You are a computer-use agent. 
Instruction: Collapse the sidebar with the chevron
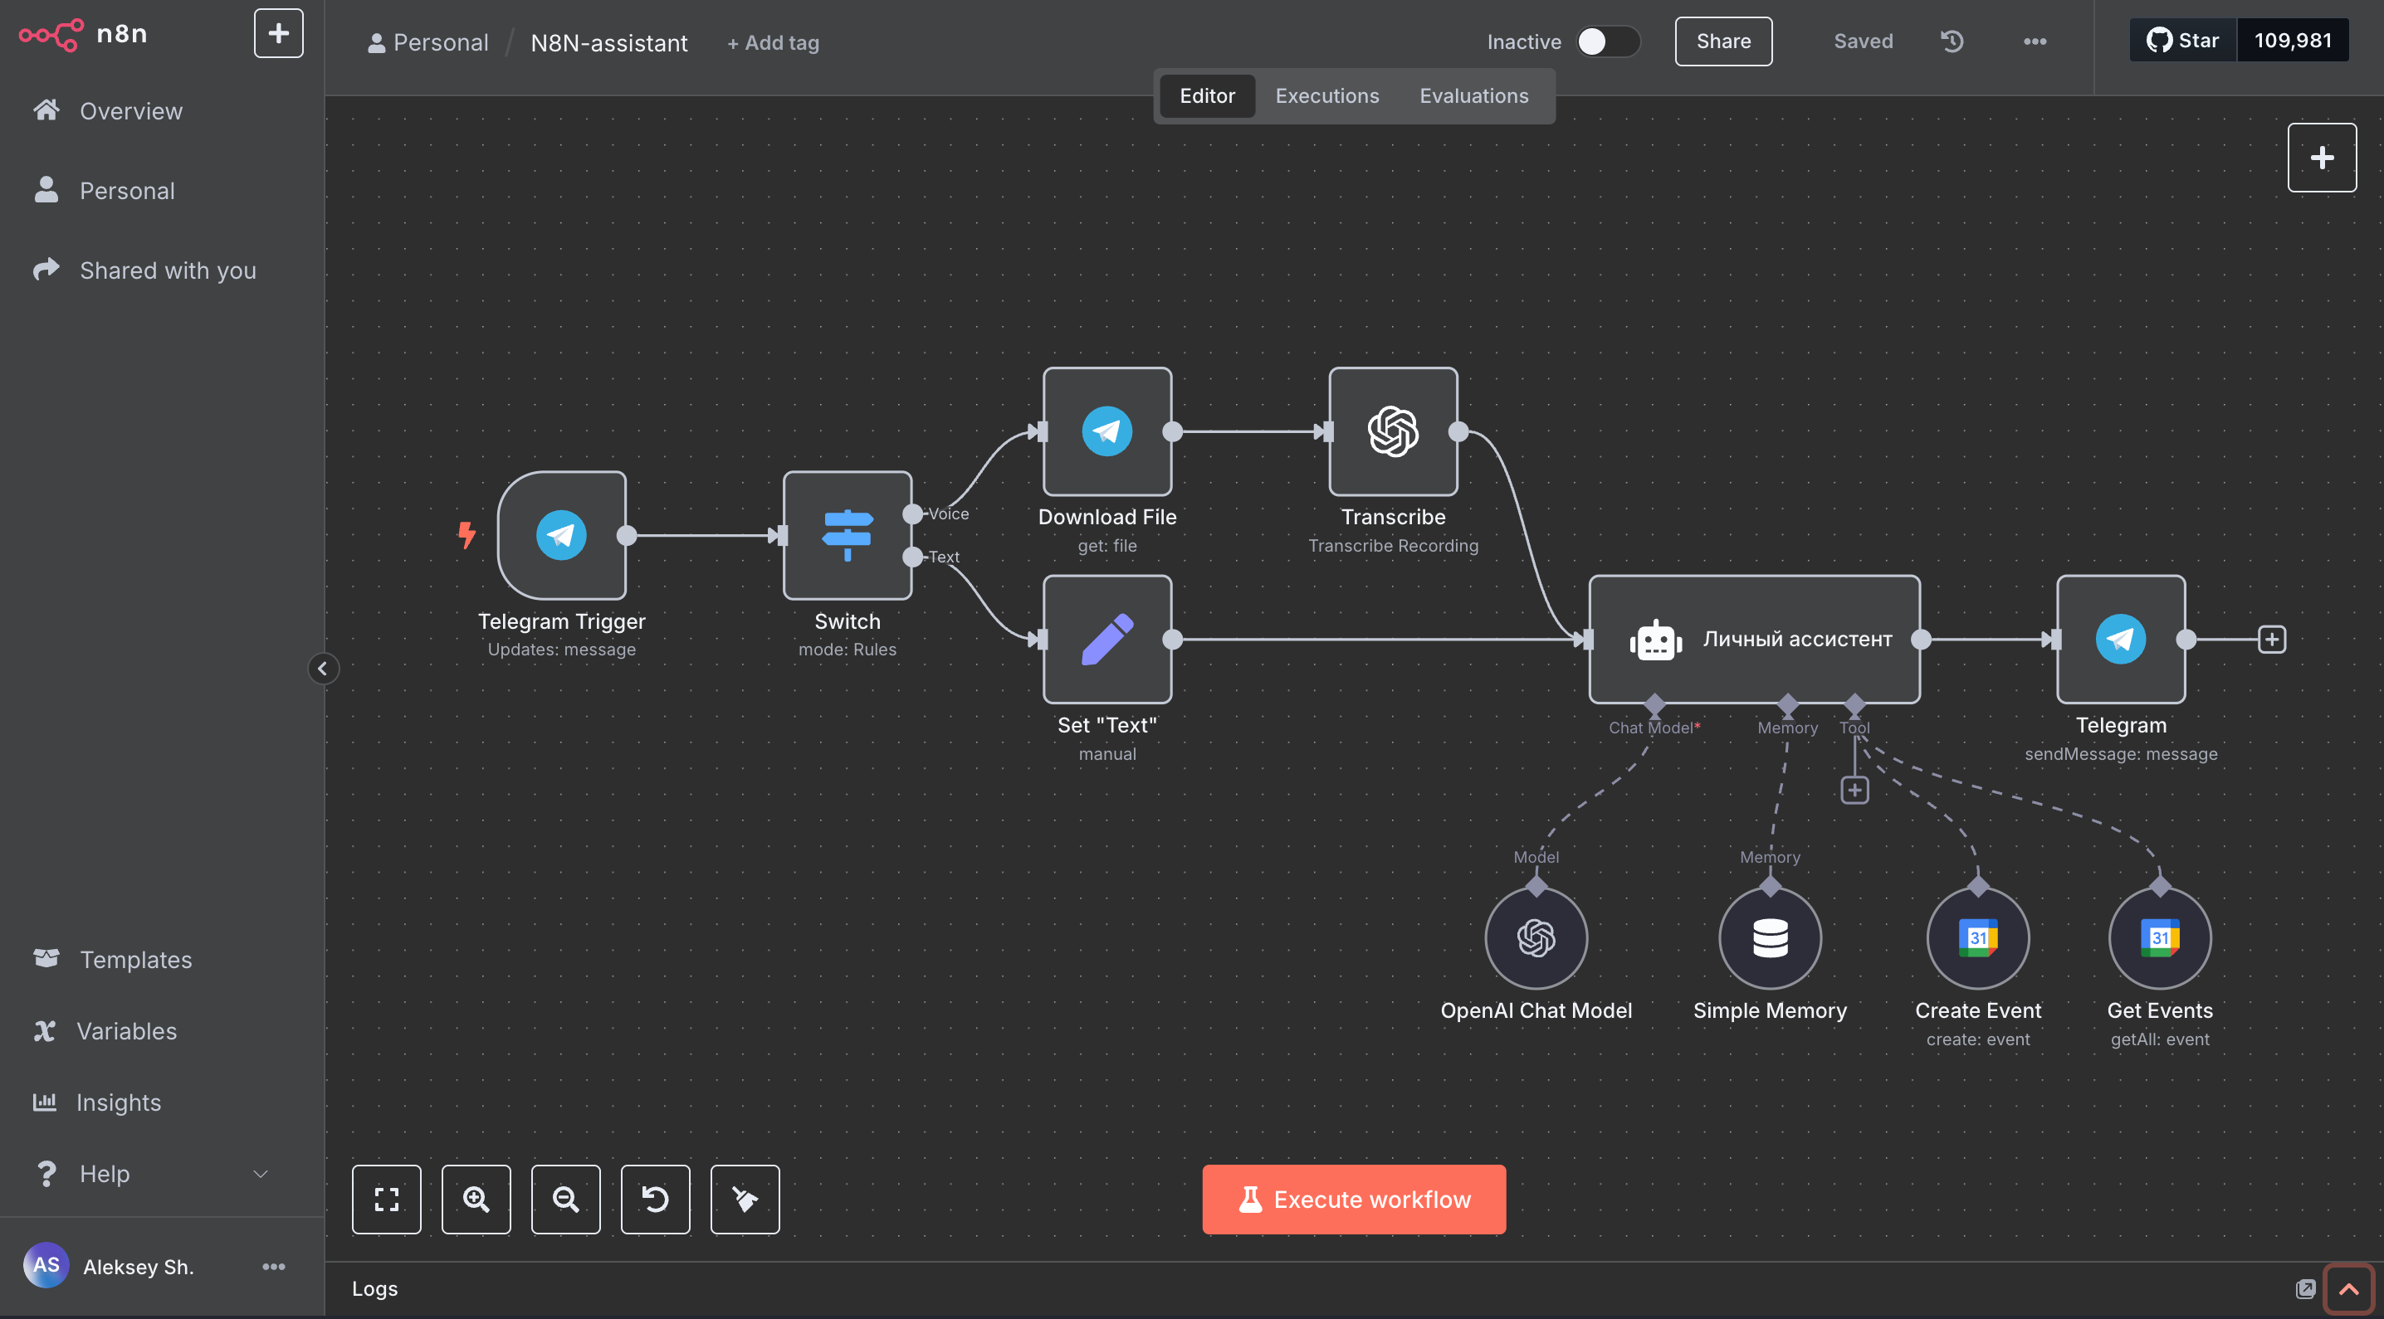323,668
